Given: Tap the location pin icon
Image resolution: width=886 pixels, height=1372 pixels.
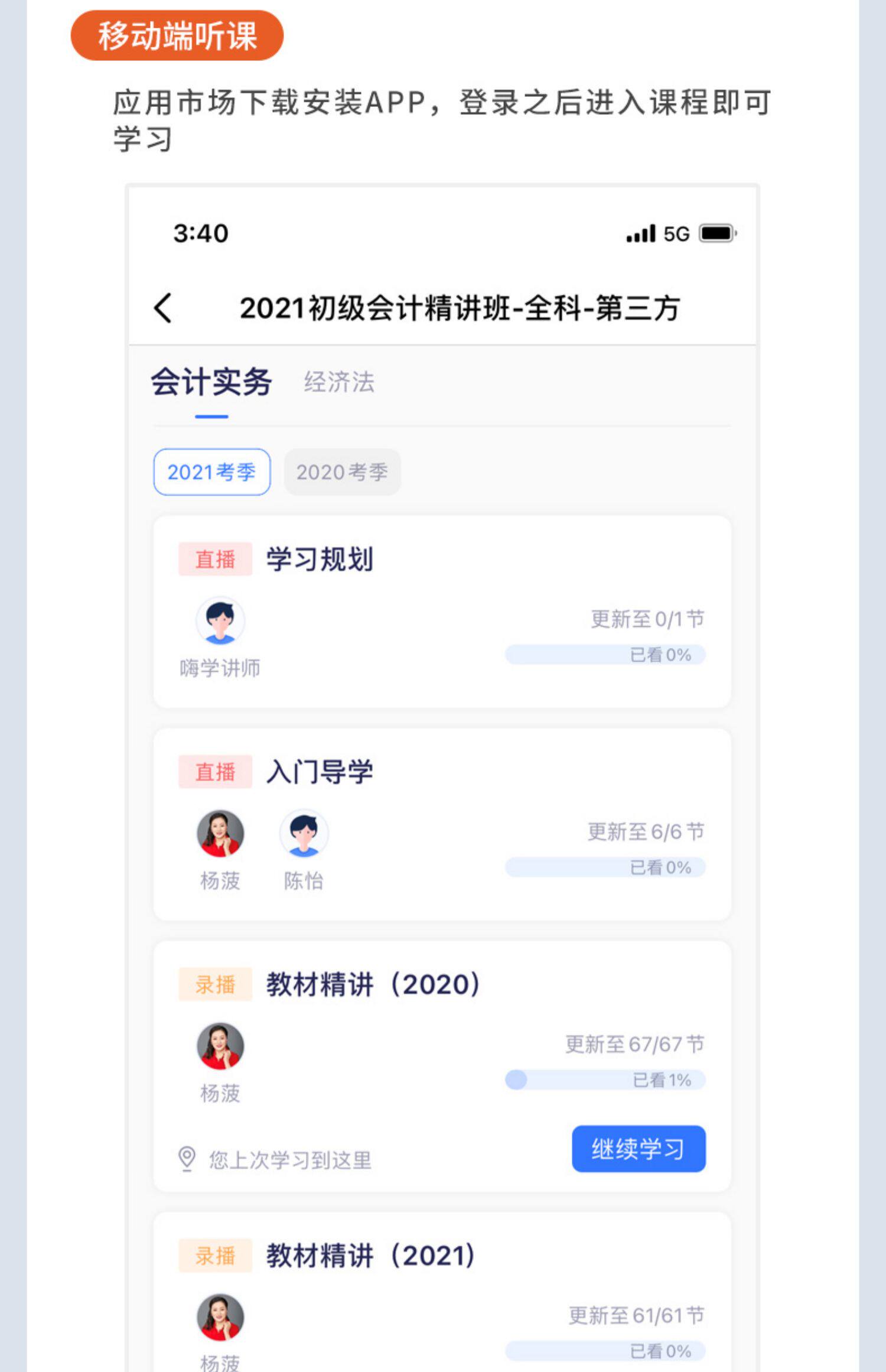Looking at the screenshot, I should coord(187,1158).
